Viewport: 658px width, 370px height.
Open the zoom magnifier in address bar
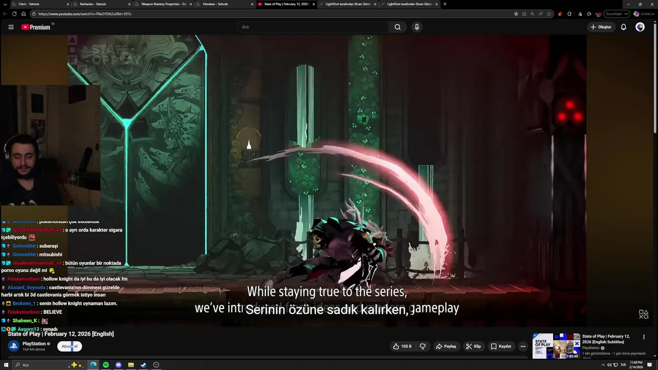tap(533, 14)
